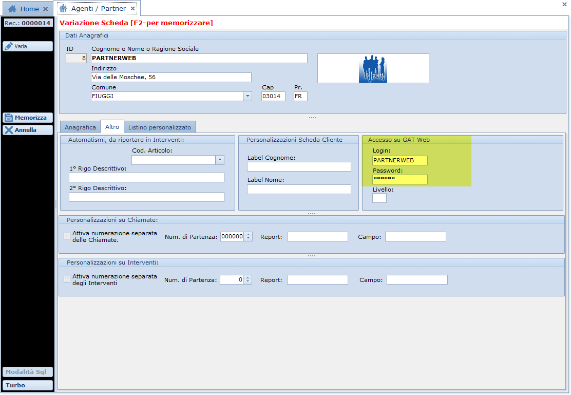Click the Variazione Scheda heading text

[x=136, y=23]
